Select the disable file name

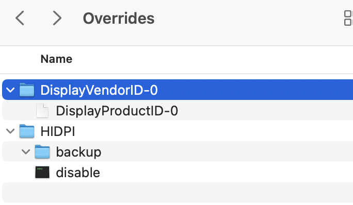tap(78, 173)
